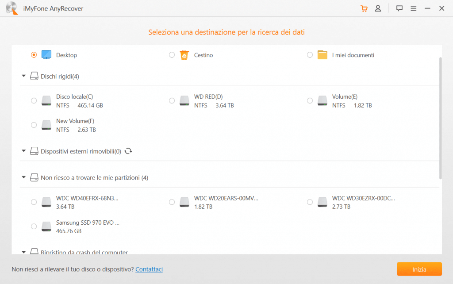
Task: Click the WDC WD40EFRX drive icon
Action: pyautogui.click(x=46, y=202)
